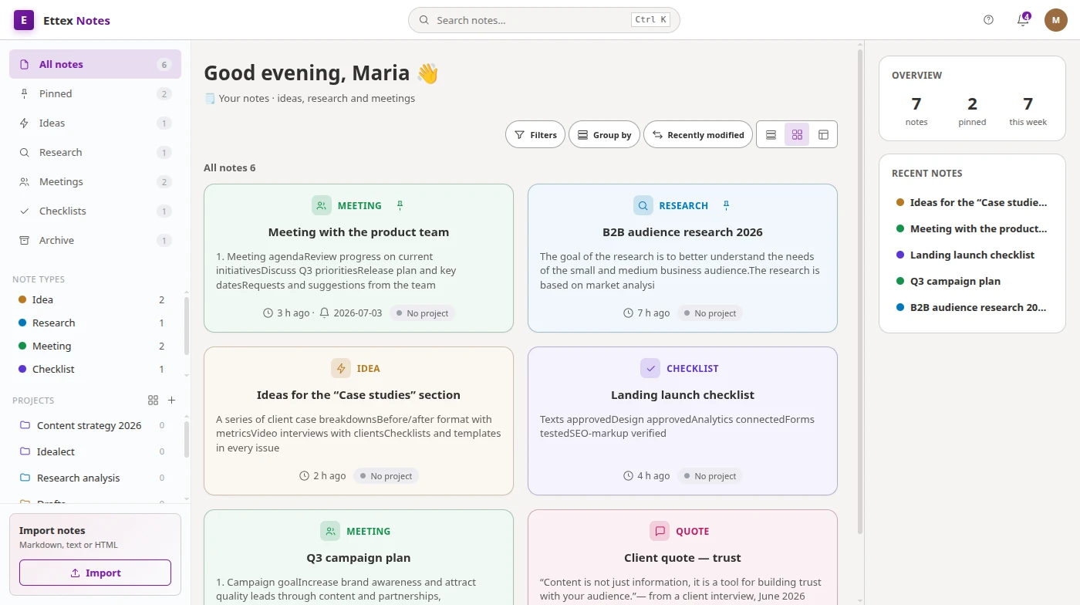This screenshot has width=1080, height=605.
Task: Open Content strategy 2026 project
Action: 91,425
